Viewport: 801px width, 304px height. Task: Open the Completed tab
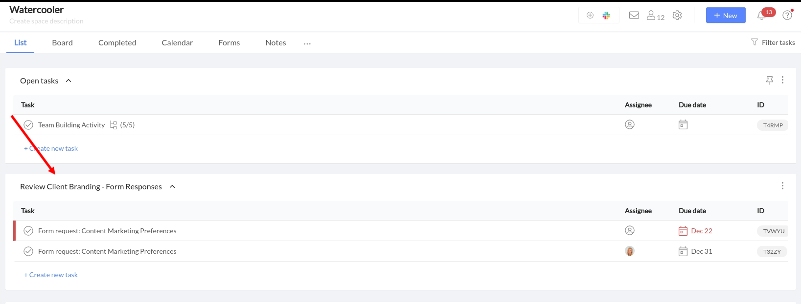pos(117,42)
